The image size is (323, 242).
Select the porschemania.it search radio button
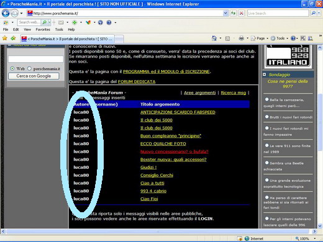(x=29, y=68)
